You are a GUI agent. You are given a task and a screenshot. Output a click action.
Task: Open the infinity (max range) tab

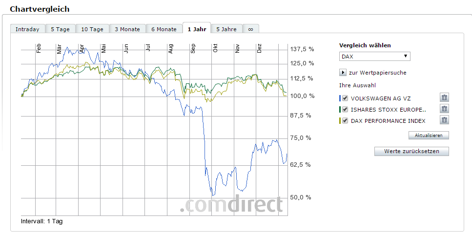point(251,29)
